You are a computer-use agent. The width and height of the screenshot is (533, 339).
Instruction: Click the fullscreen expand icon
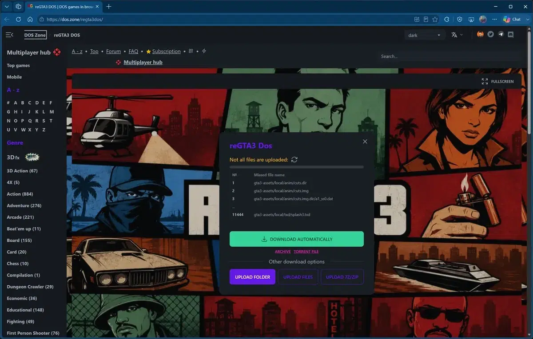click(x=485, y=81)
